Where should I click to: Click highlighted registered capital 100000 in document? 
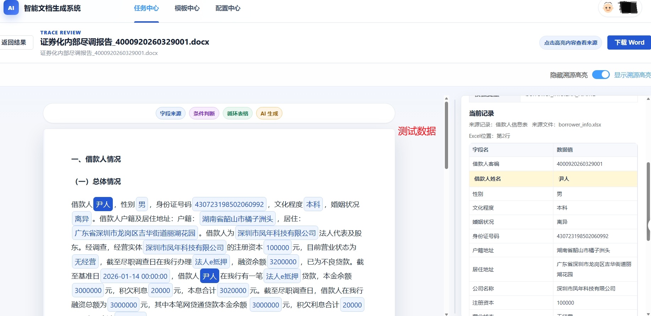(x=278, y=247)
